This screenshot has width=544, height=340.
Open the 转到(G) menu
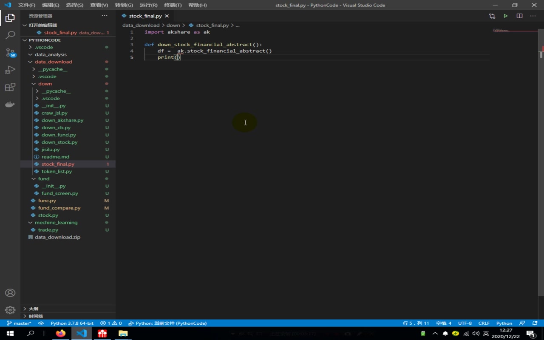click(x=124, y=5)
